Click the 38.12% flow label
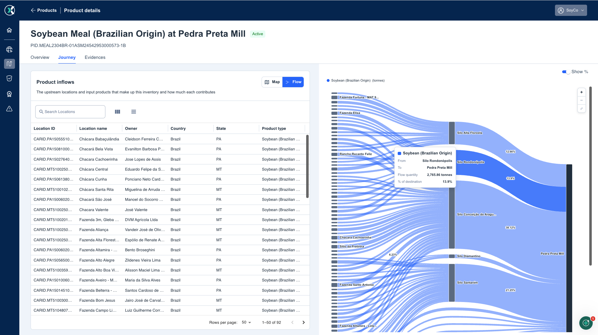This screenshot has height=335, width=598. click(510, 228)
